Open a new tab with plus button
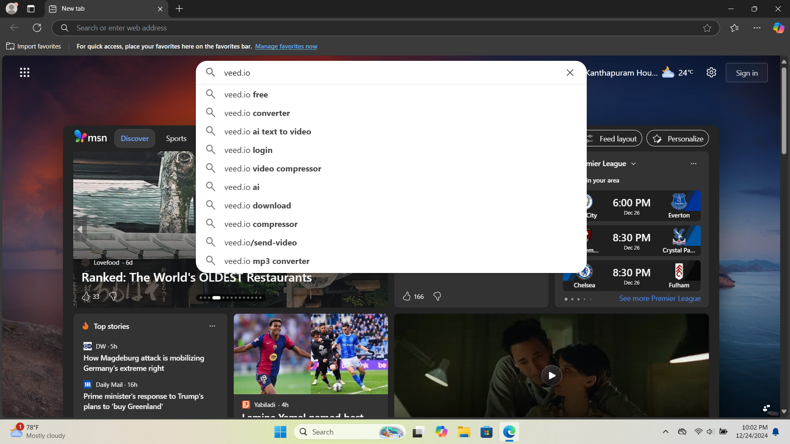 [179, 9]
